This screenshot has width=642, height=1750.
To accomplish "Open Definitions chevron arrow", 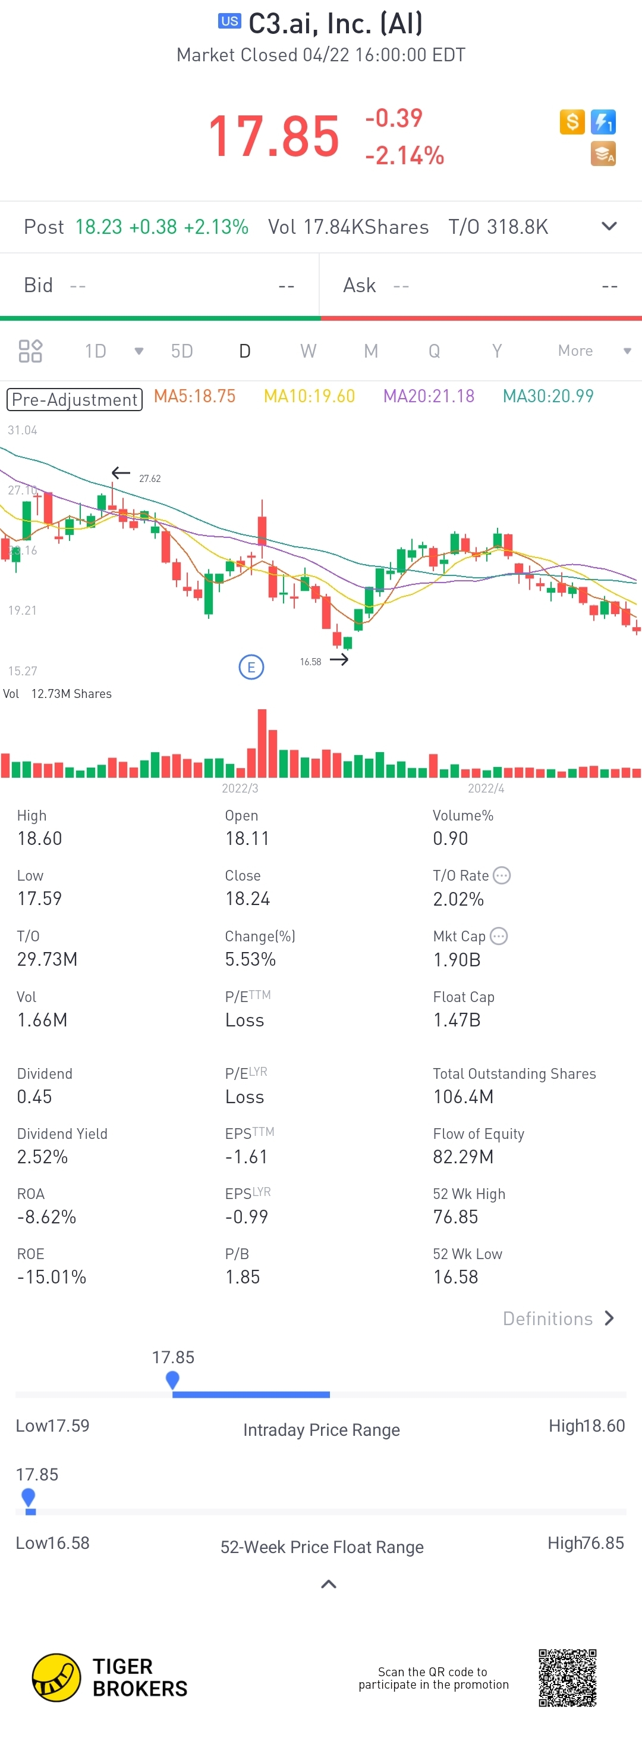I will tap(609, 1318).
